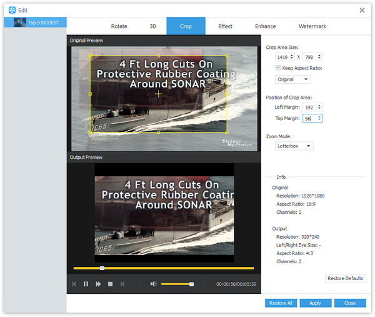Mute the audio with speaker icon
Screen dimensions: 375x317
(x=153, y=284)
